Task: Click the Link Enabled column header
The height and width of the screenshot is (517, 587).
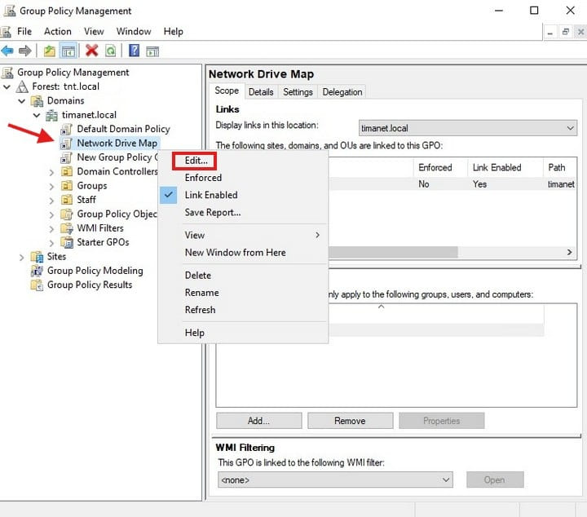Action: (505, 167)
